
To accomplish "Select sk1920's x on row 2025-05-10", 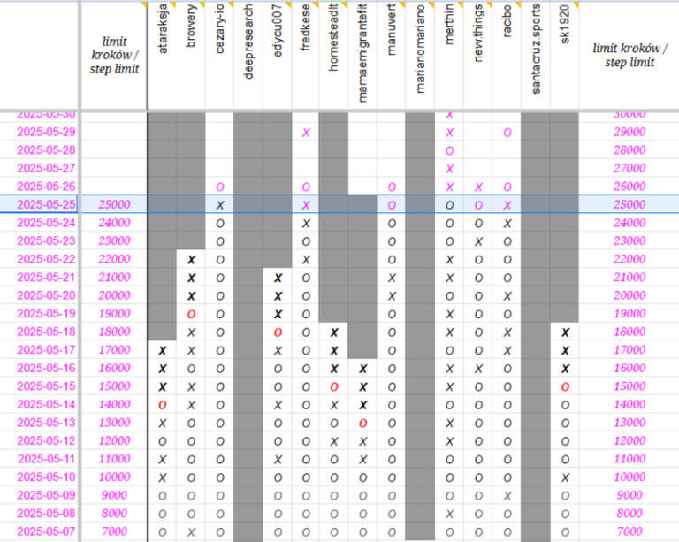I will (x=565, y=478).
